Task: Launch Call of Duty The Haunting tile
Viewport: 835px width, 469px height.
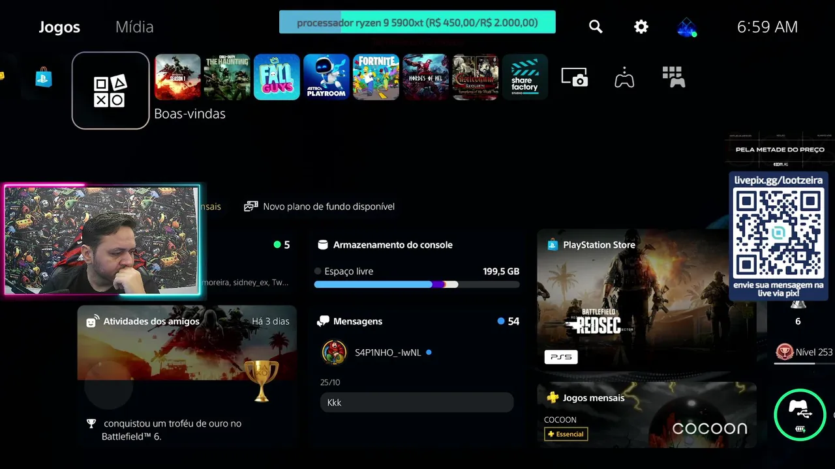Action: point(227,77)
